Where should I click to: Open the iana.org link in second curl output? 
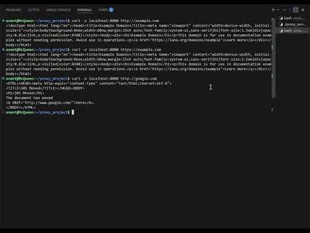pos(187,69)
